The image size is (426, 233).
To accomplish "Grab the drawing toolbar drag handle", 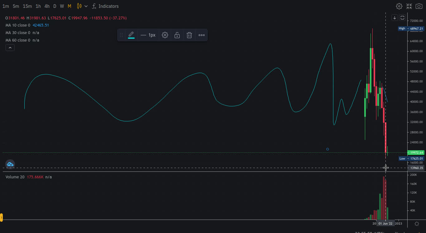I will (121, 35).
